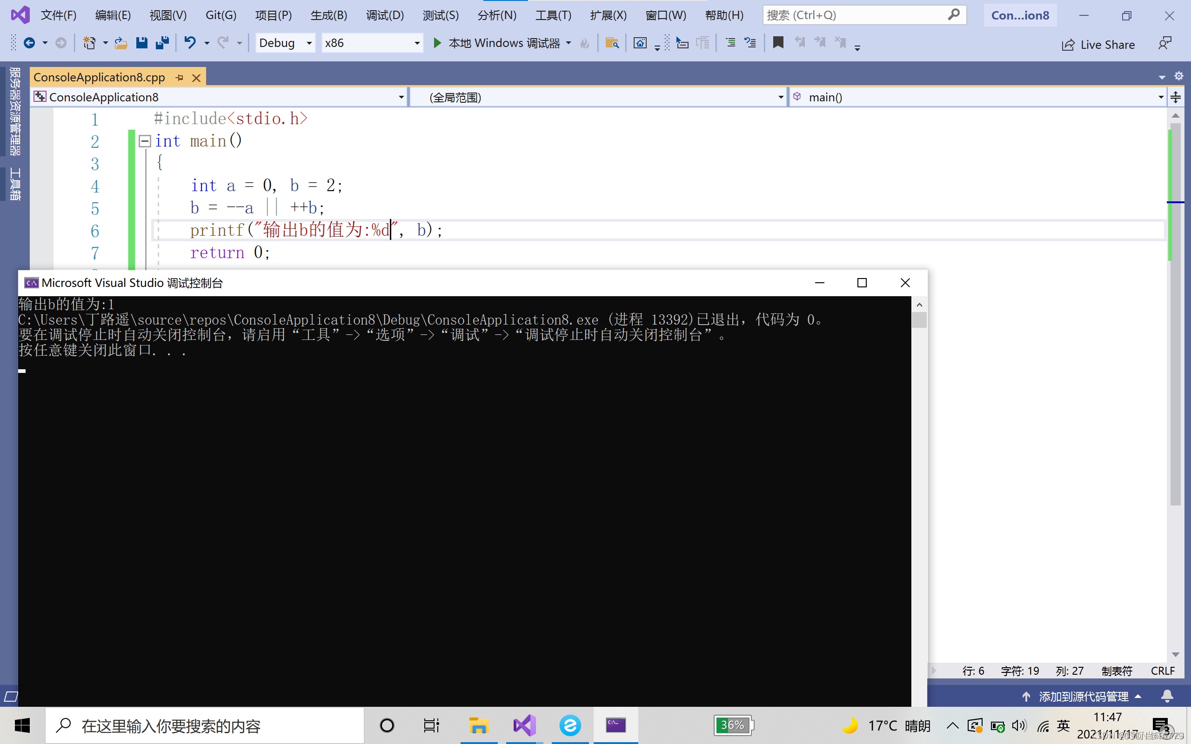The width and height of the screenshot is (1191, 744).
Task: Expand the main() member dropdown
Action: (1160, 98)
